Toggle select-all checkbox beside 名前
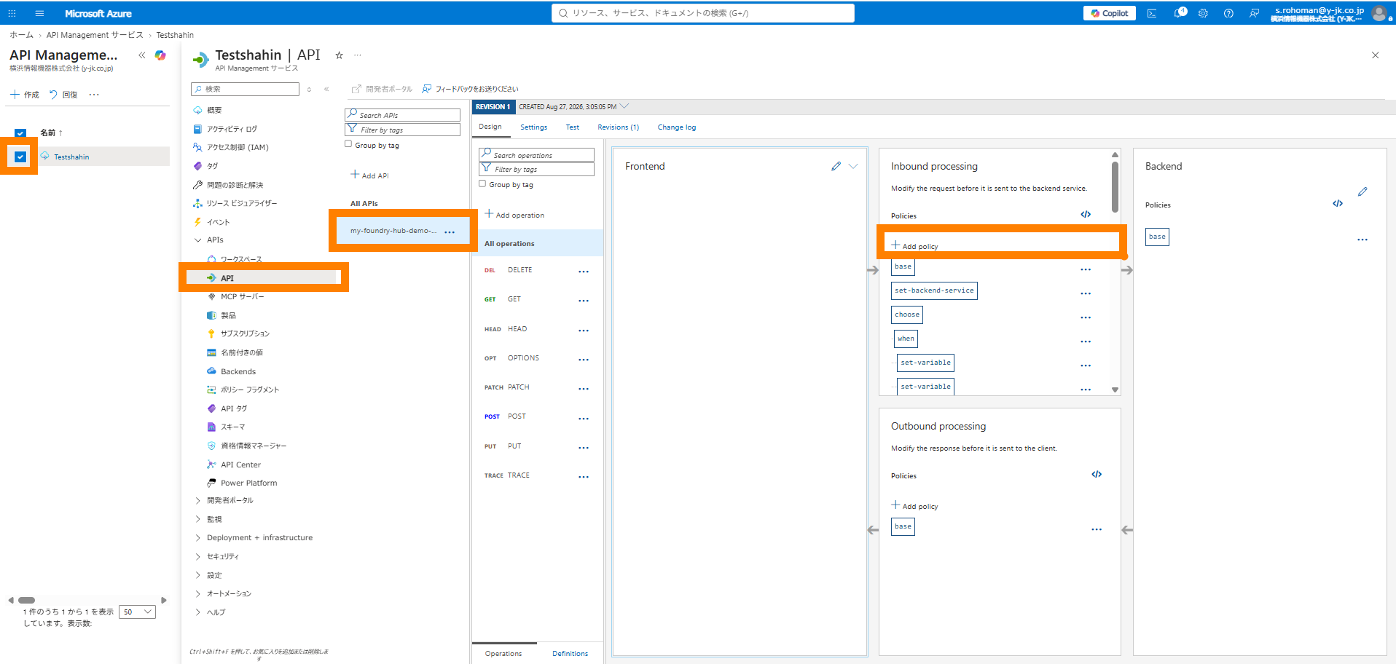This screenshot has height=664, width=1396. (20, 133)
